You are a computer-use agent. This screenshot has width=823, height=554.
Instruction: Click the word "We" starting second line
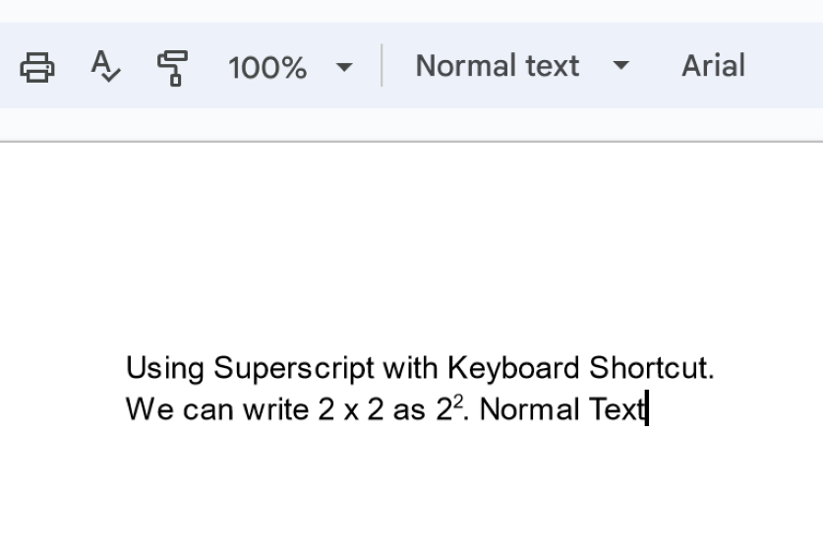(x=145, y=409)
